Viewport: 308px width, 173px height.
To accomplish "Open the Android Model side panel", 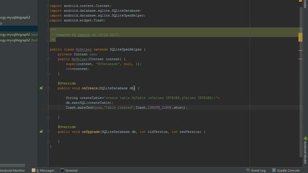I will coord(305,150).
